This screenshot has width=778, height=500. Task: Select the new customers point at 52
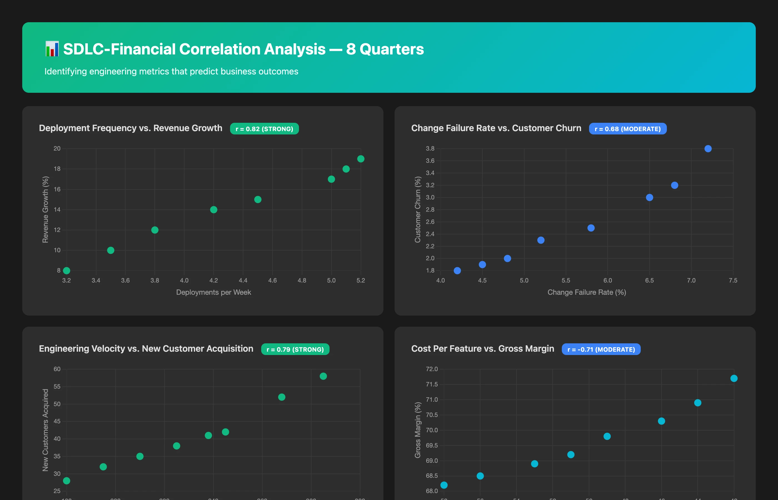(x=281, y=397)
